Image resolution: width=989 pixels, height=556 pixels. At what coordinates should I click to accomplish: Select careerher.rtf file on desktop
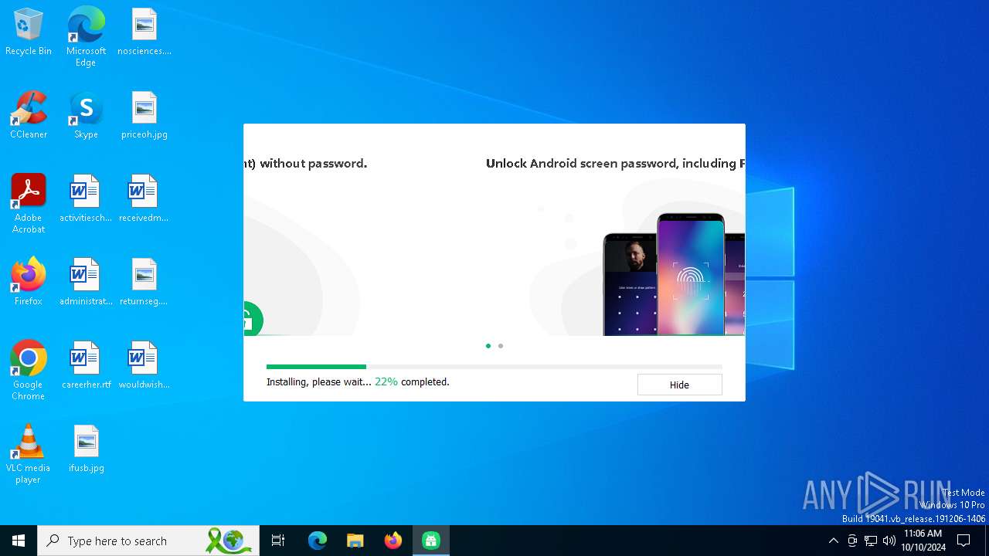tap(86, 366)
